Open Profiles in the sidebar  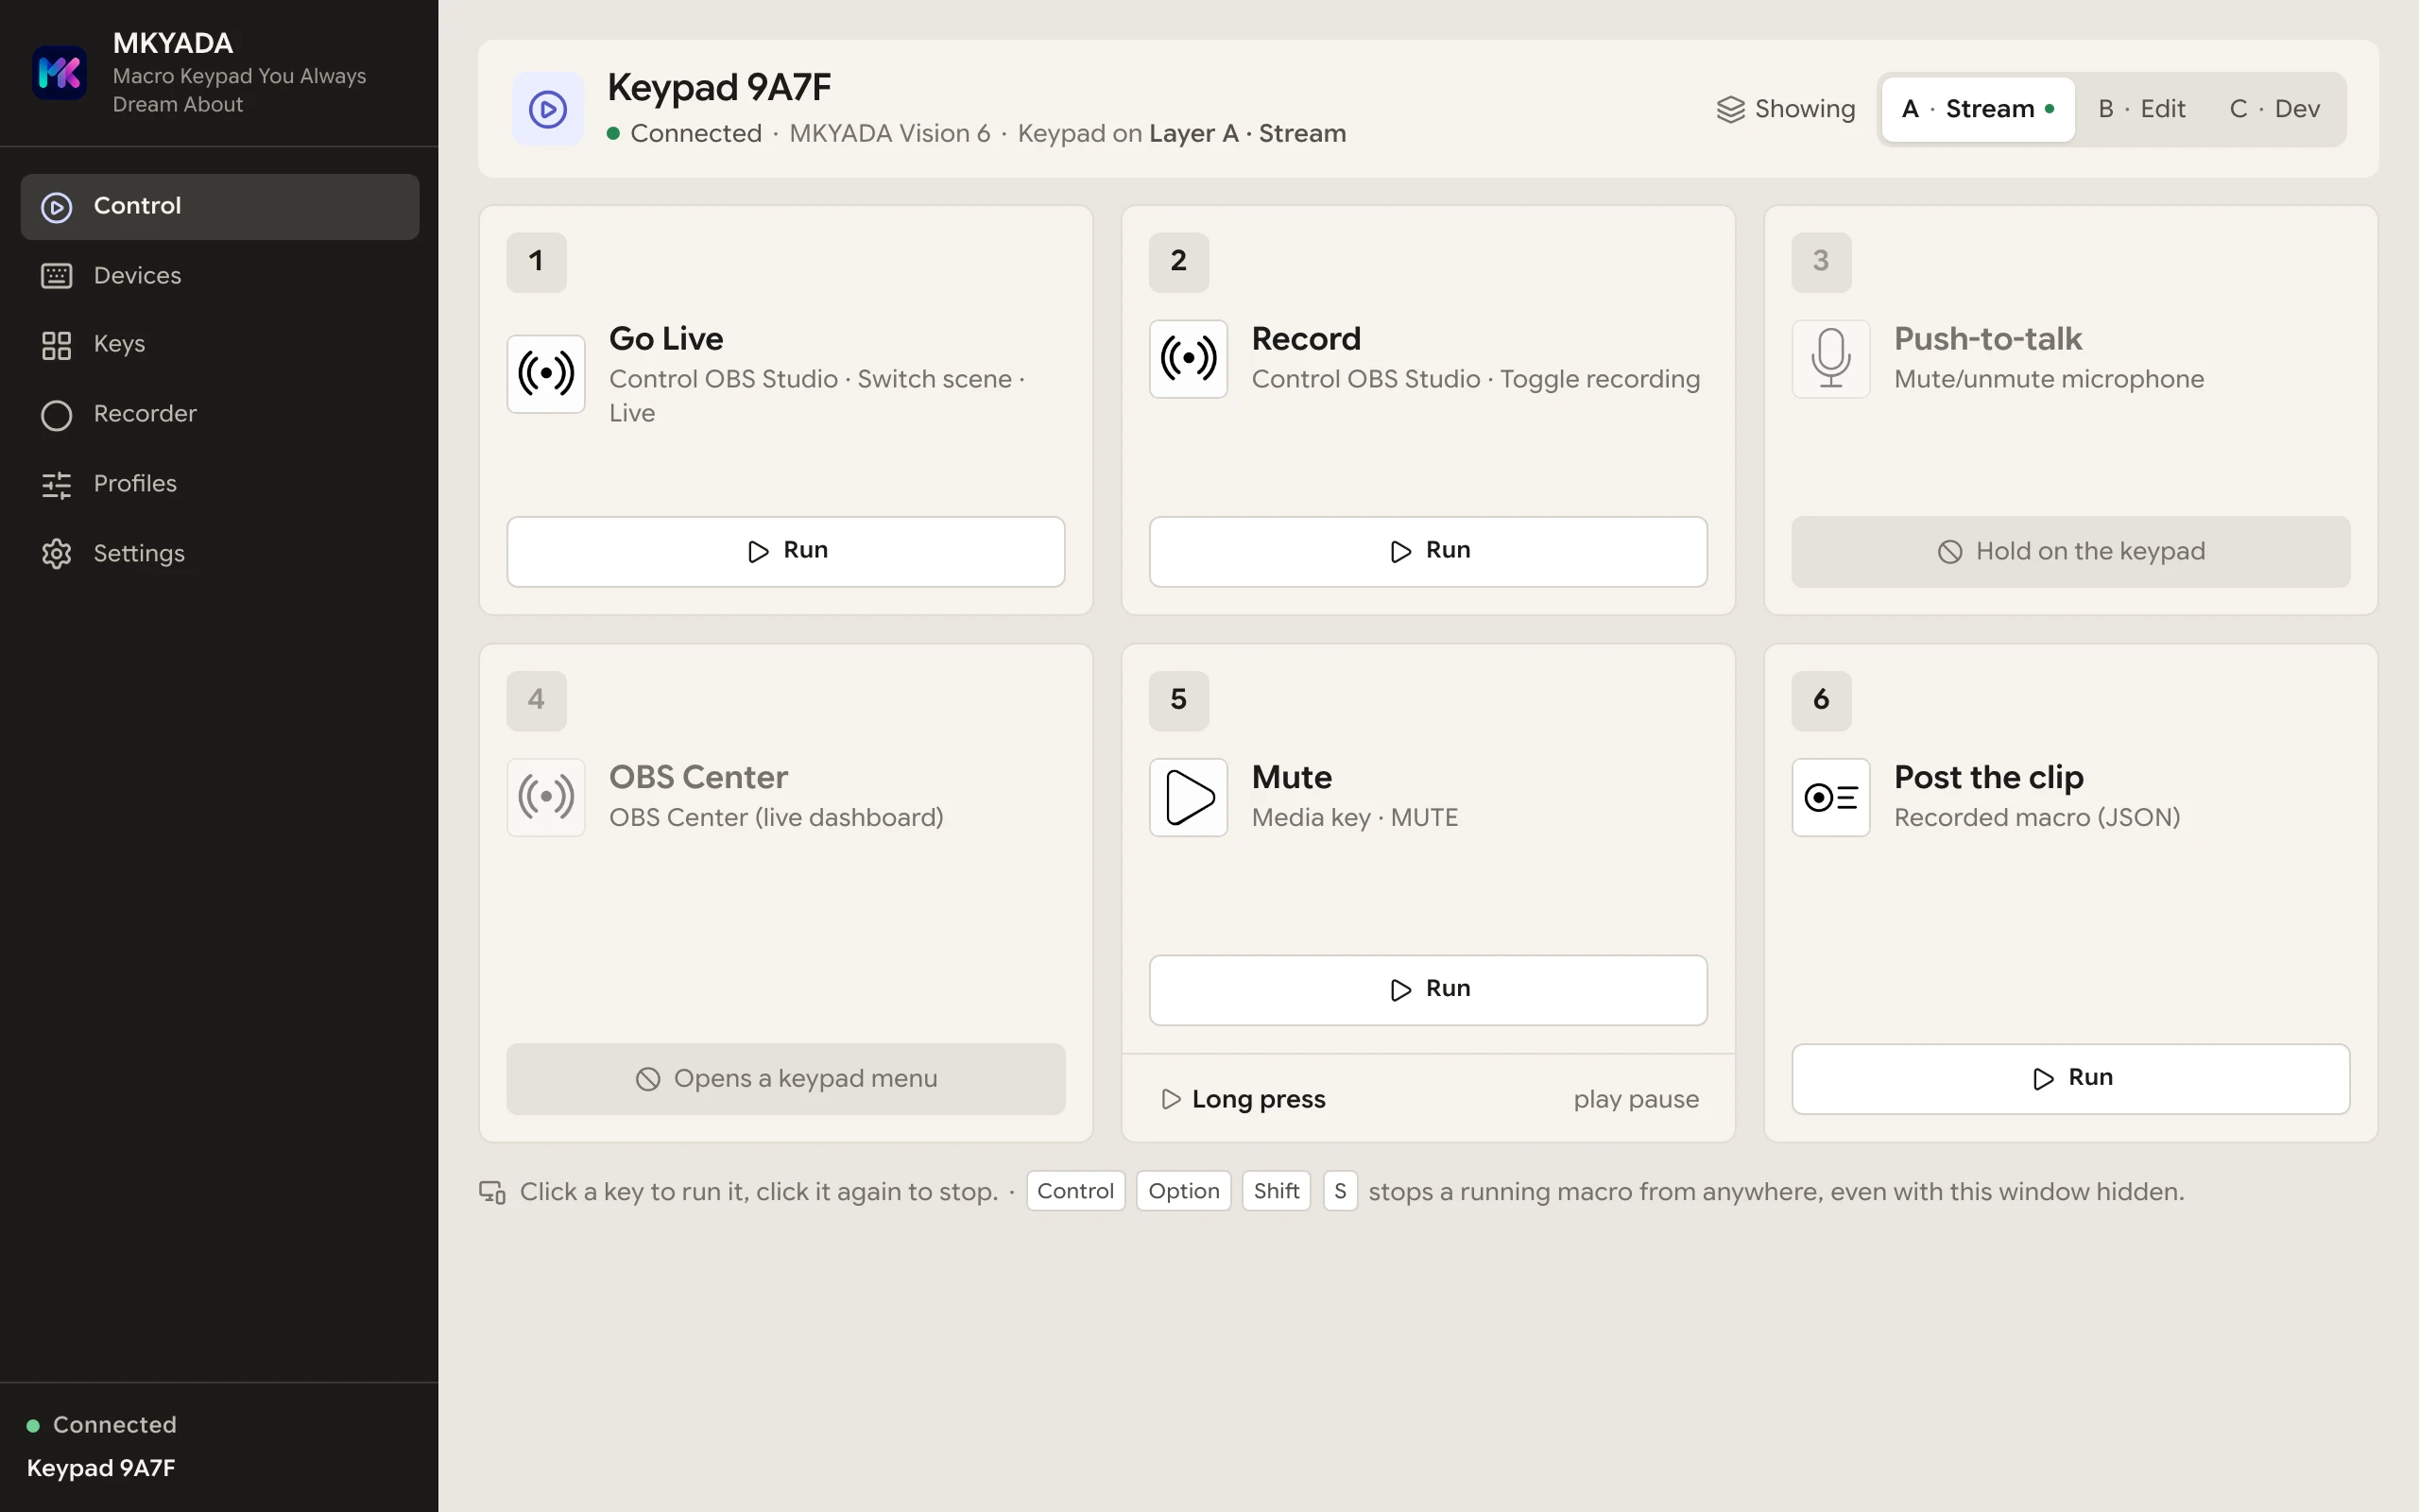point(219,484)
